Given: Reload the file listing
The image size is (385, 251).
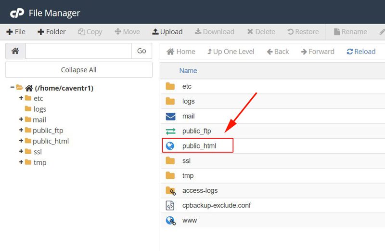Looking at the screenshot, I should tap(361, 52).
